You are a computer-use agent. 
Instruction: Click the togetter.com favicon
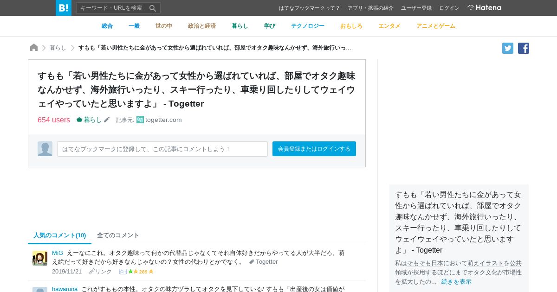point(140,120)
